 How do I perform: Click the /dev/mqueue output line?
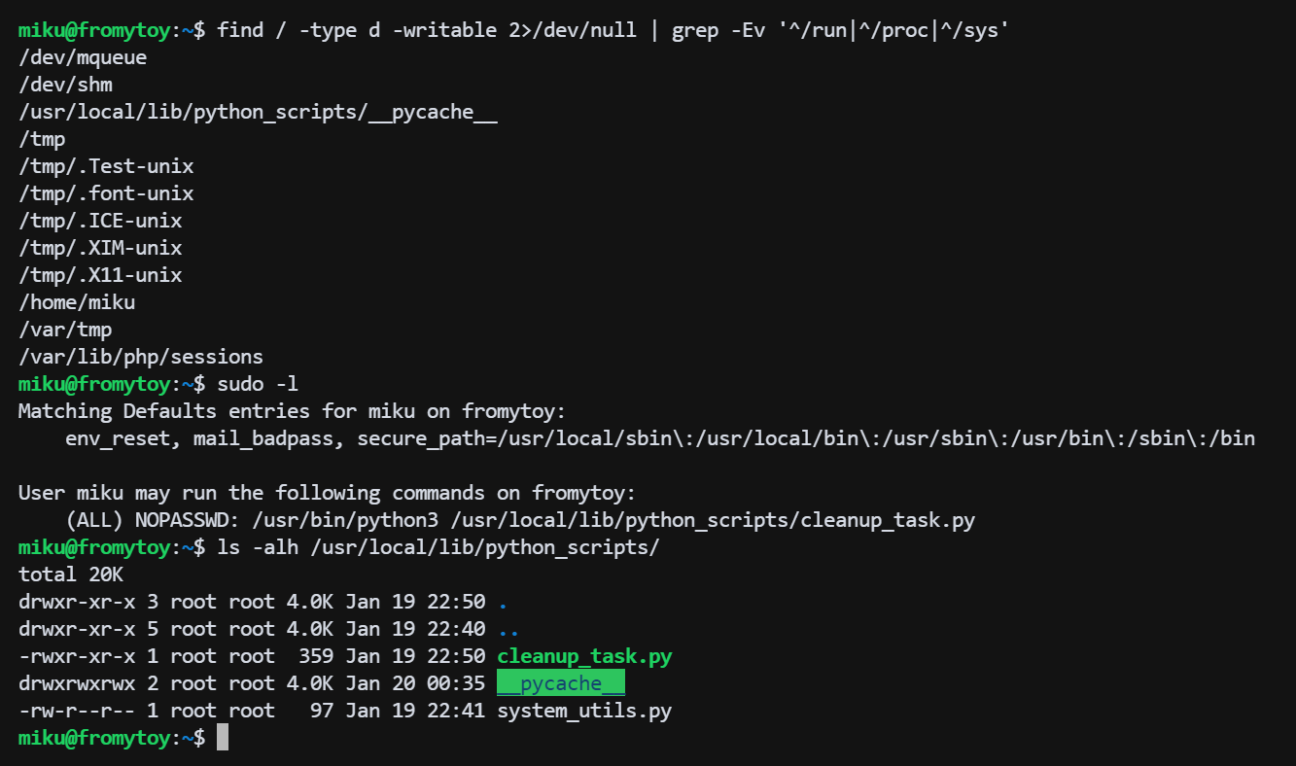(83, 57)
